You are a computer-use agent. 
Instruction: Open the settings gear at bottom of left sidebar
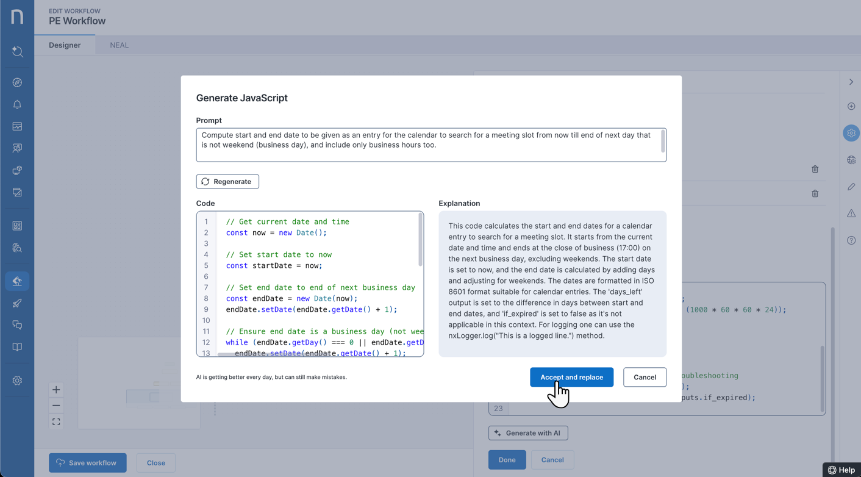[17, 380]
